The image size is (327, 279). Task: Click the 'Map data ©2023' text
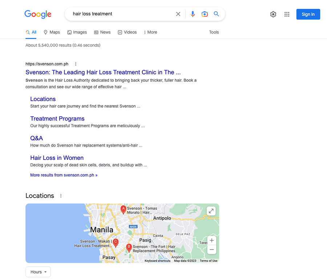click(185, 261)
